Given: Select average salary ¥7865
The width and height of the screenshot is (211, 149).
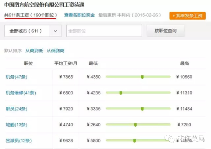Looking at the screenshot, I should click(66, 77).
